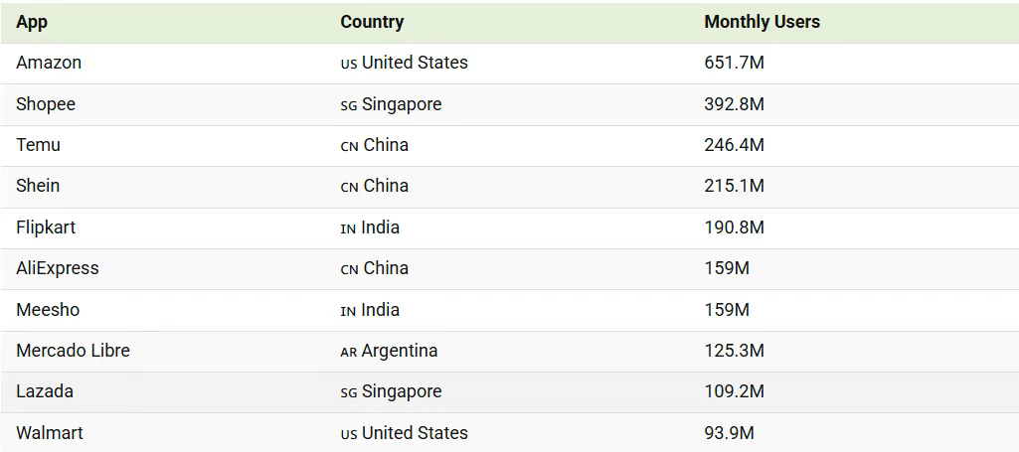Click the App column header

coord(32,22)
